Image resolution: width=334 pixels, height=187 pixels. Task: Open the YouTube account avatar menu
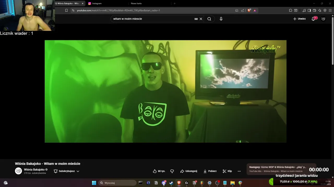click(323, 19)
